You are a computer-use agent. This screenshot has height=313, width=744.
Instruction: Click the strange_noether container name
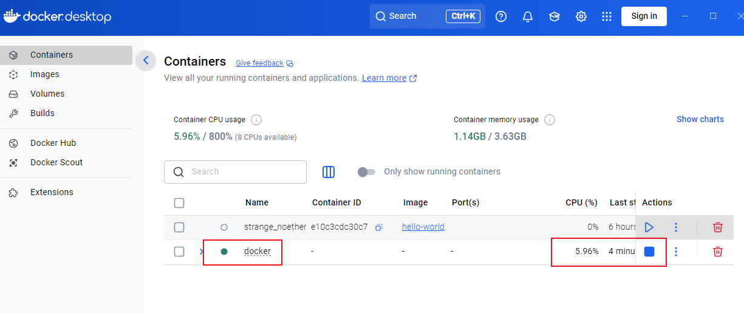tap(275, 227)
